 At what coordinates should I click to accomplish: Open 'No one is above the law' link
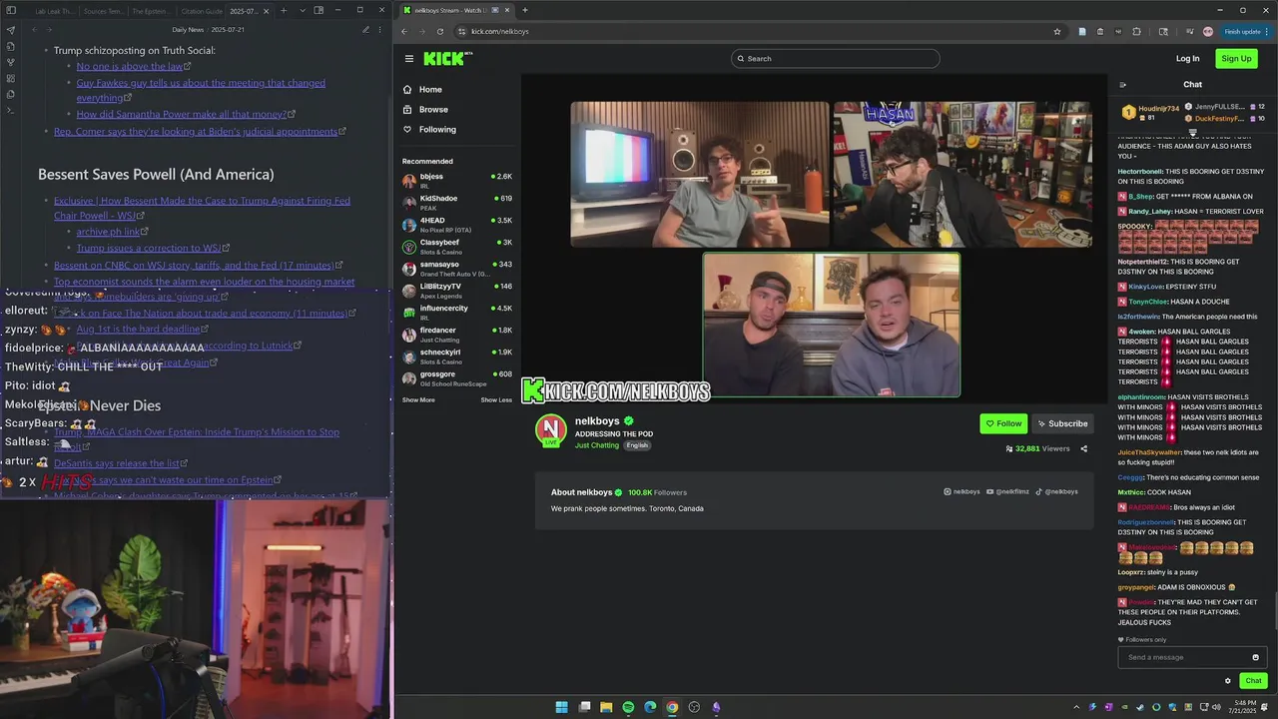point(130,66)
